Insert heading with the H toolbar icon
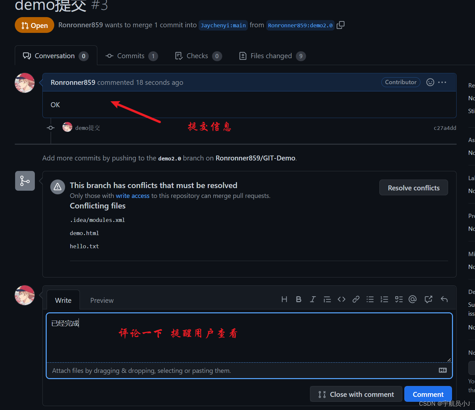 284,299
